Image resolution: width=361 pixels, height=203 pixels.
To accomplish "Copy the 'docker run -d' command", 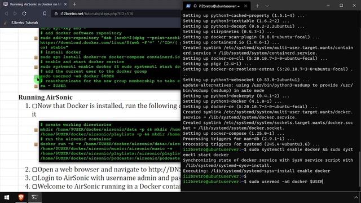I will [36, 144].
